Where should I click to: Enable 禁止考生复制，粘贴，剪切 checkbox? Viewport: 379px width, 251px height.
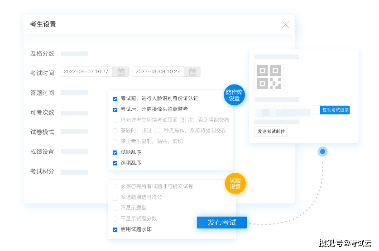[x=115, y=142]
